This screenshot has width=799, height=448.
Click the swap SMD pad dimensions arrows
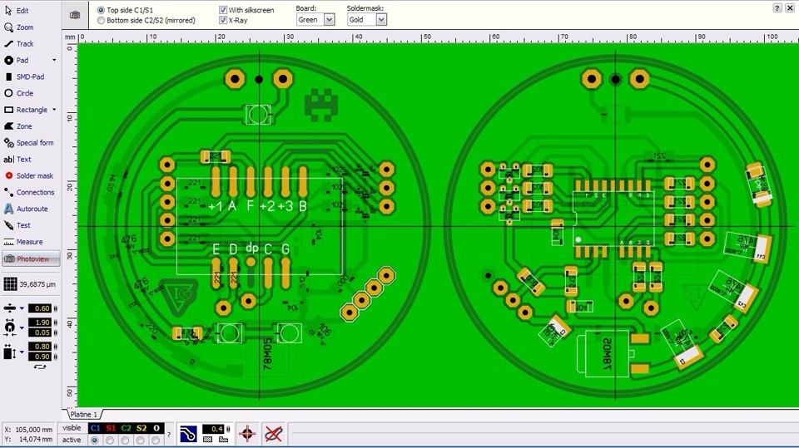(40, 366)
